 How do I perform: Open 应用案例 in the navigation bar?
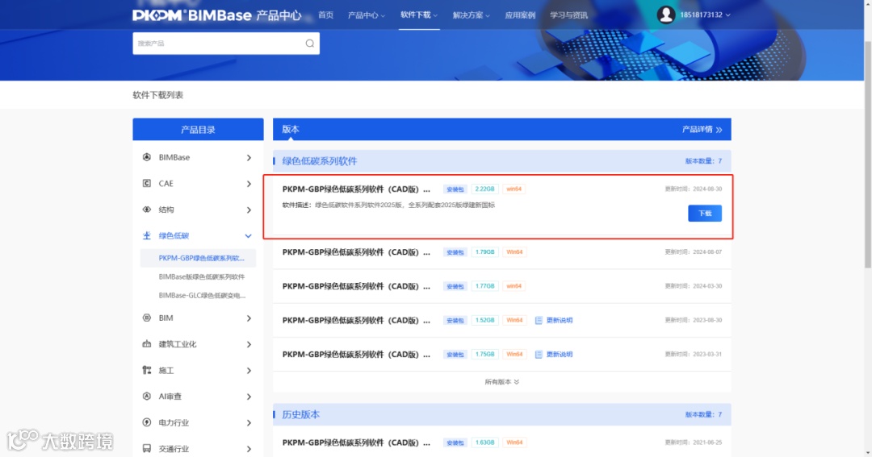click(x=520, y=15)
